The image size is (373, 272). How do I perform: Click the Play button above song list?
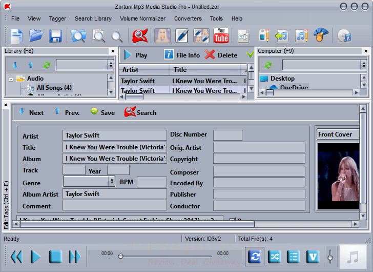pyautogui.click(x=136, y=55)
